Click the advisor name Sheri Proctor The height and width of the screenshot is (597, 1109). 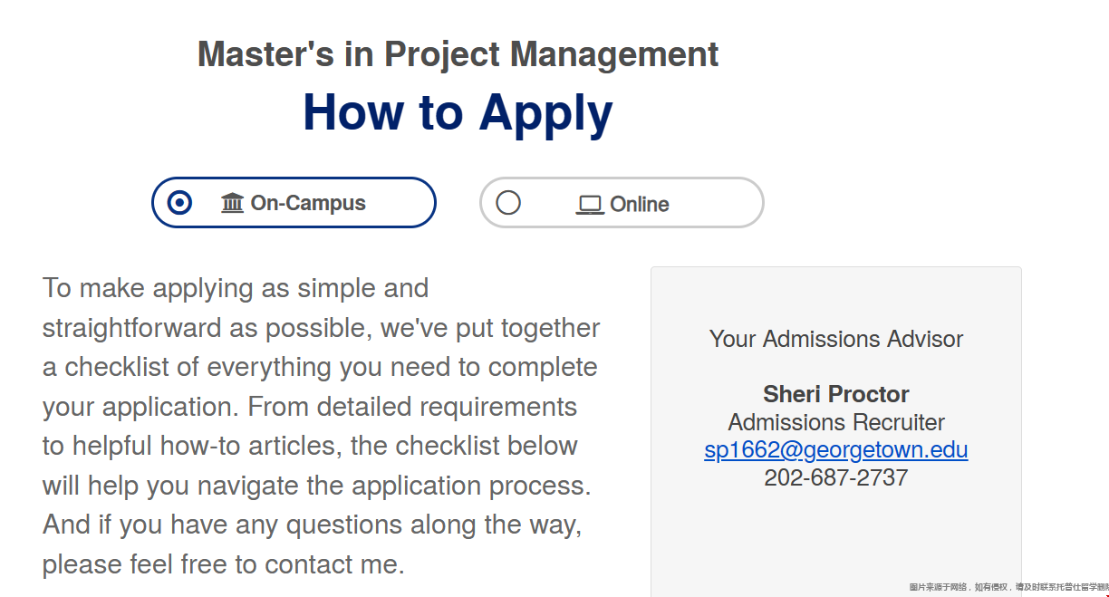pos(835,394)
